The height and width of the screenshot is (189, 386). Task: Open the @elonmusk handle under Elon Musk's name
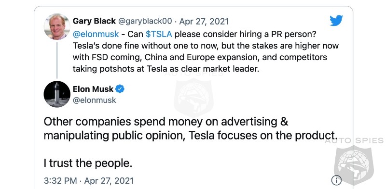click(94, 100)
